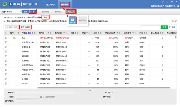
Task: Open the filter funnel on the 启用/暂停 column
Action: click(133, 33)
